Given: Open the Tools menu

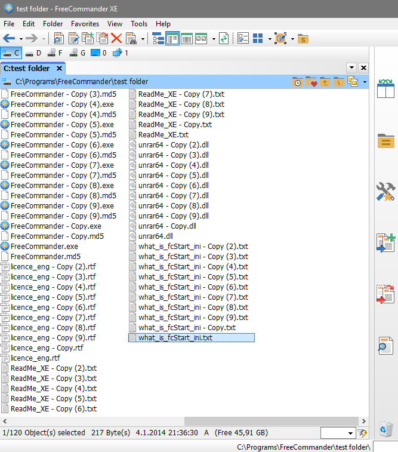Looking at the screenshot, I should (139, 24).
